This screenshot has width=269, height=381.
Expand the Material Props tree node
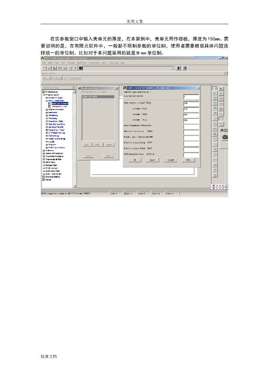(46, 109)
